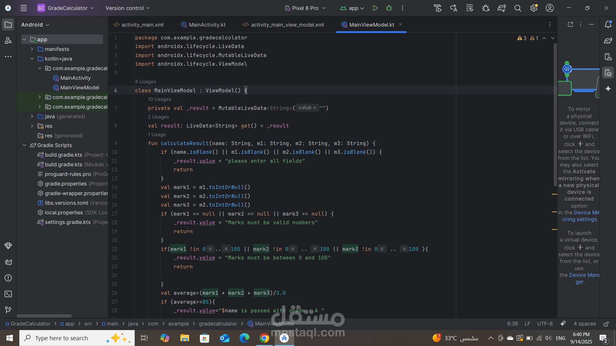Open Device Manager icon in right sidebar

tap(608, 57)
